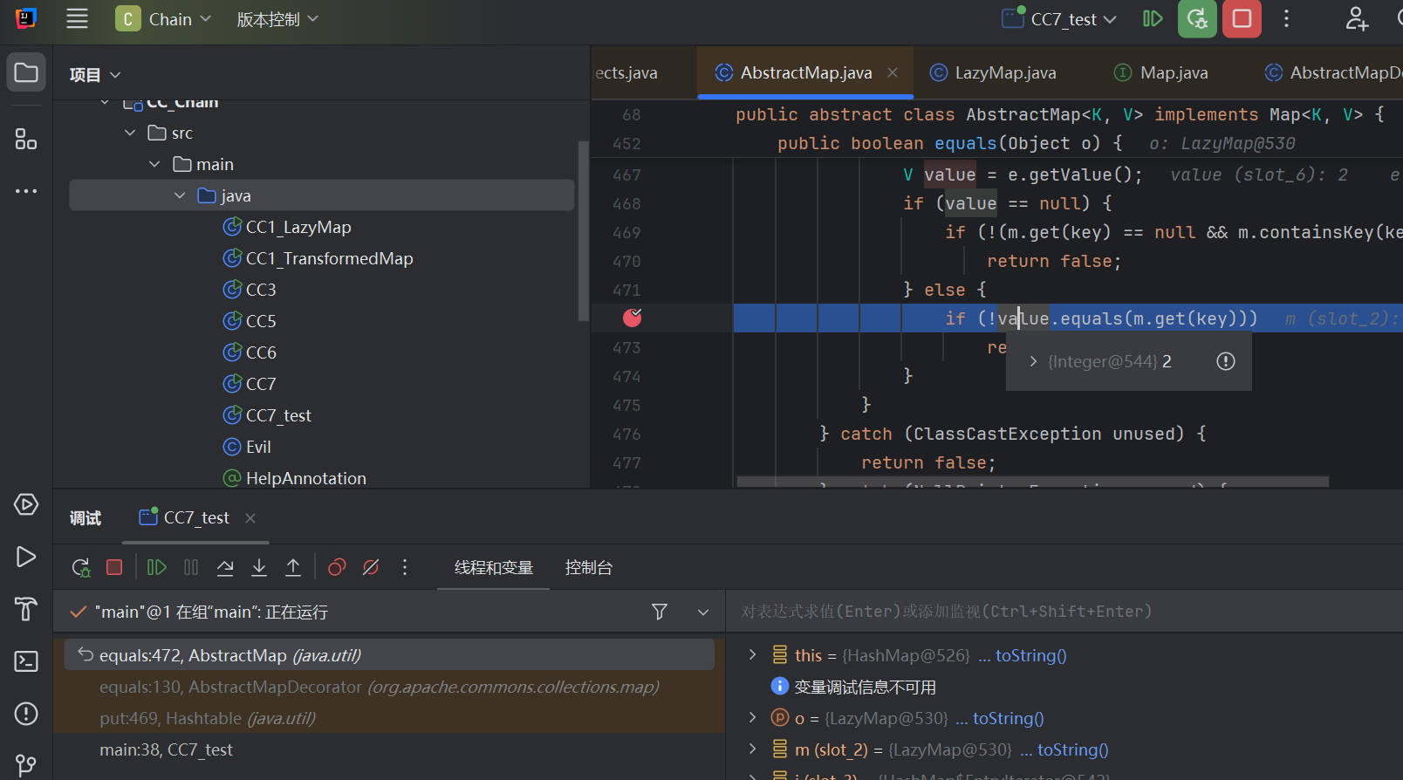Switch to LazyMap.java tab
This screenshot has height=780, width=1403.
pyautogui.click(x=993, y=73)
